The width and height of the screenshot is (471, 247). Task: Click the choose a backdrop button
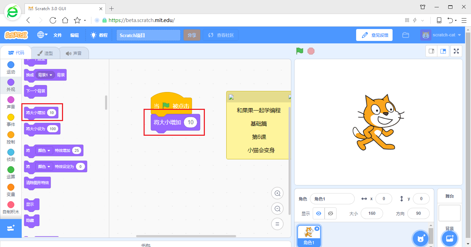click(450, 239)
